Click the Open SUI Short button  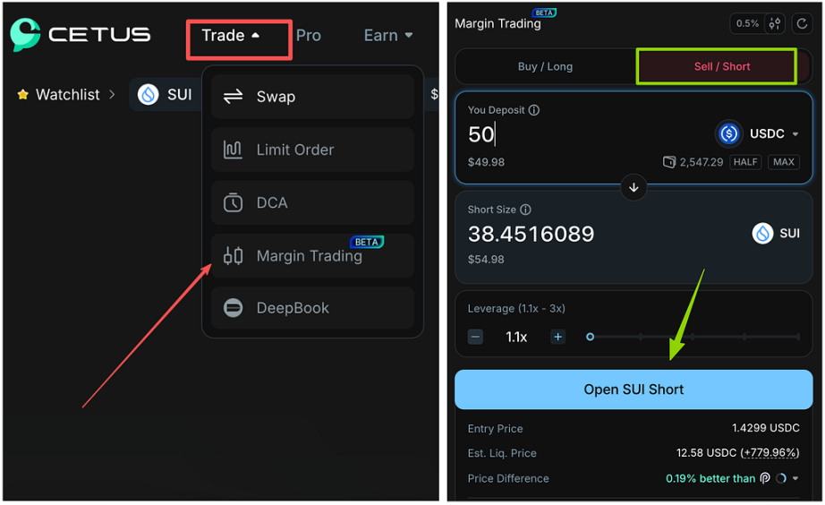[x=634, y=389]
